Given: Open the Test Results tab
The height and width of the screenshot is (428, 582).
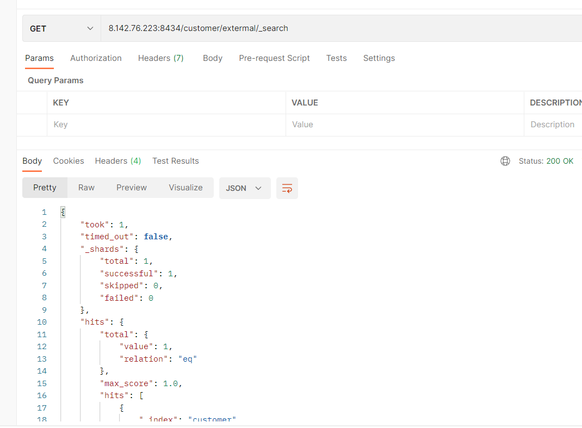Looking at the screenshot, I should pyautogui.click(x=176, y=161).
